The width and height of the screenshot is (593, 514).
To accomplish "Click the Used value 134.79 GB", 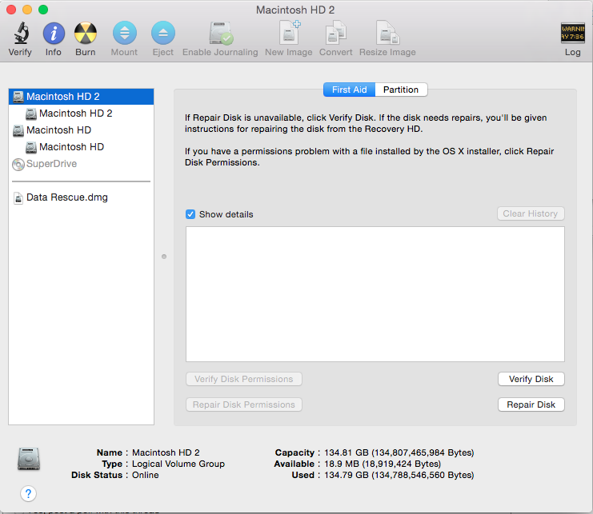I will coord(399,475).
